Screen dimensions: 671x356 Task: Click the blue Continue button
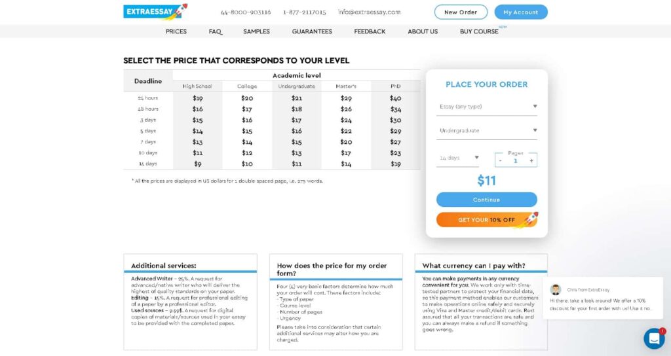click(487, 200)
